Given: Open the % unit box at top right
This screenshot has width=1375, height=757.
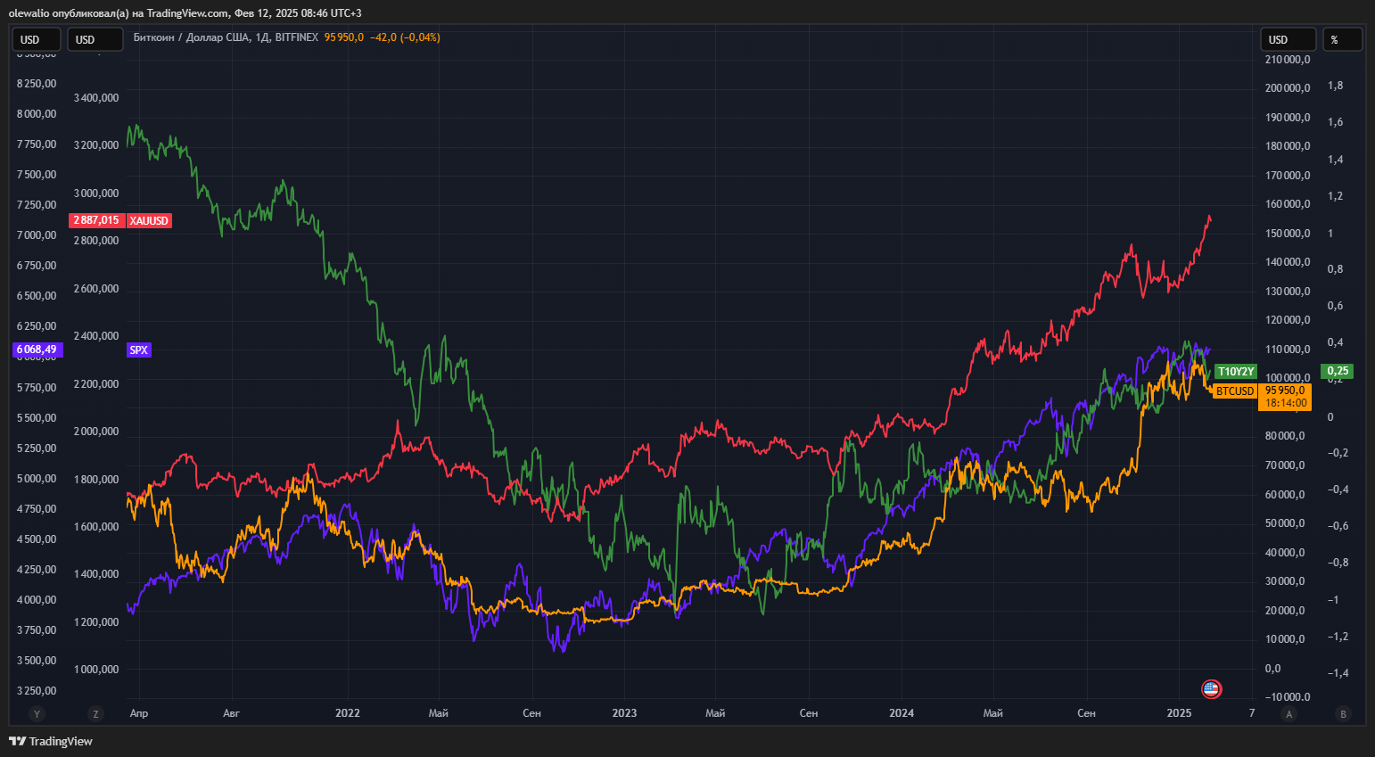Looking at the screenshot, I should point(1342,39).
